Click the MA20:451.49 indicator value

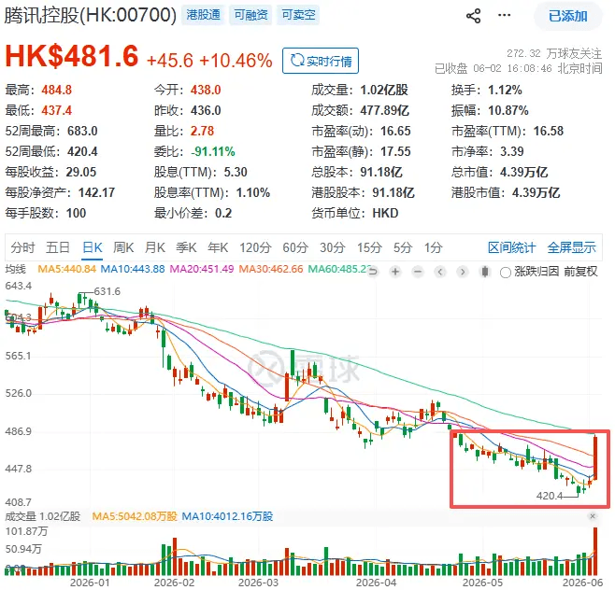(x=202, y=269)
